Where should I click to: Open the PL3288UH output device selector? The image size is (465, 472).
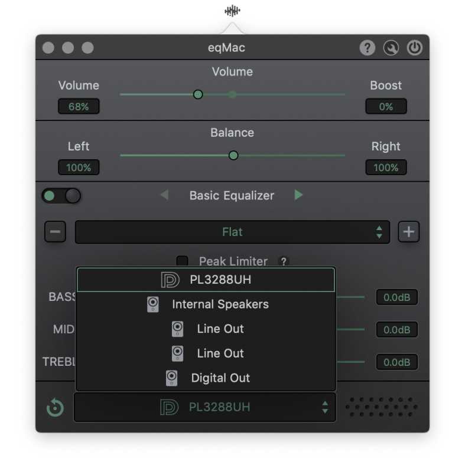coord(205,407)
